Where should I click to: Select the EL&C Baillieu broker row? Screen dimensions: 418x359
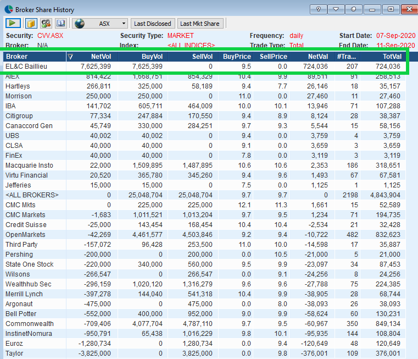204,67
